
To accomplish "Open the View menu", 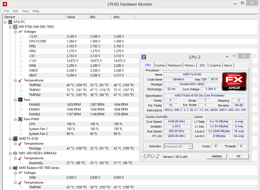I will click(25, 11).
